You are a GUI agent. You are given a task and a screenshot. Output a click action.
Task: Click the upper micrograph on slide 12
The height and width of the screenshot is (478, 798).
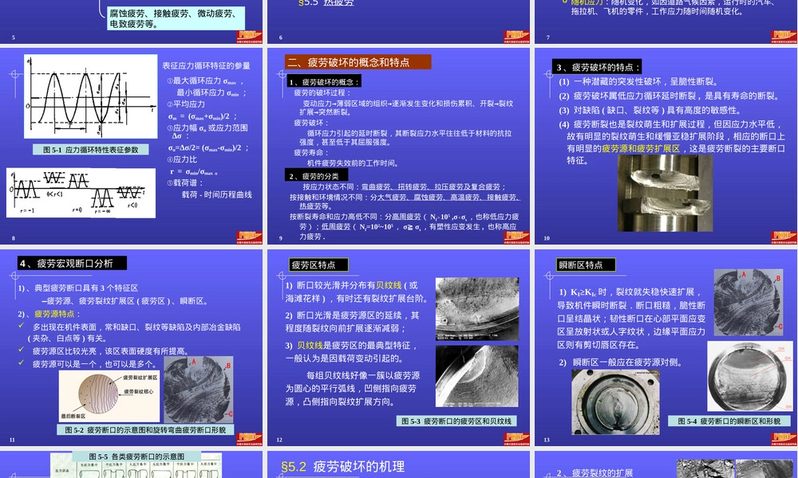(477, 309)
